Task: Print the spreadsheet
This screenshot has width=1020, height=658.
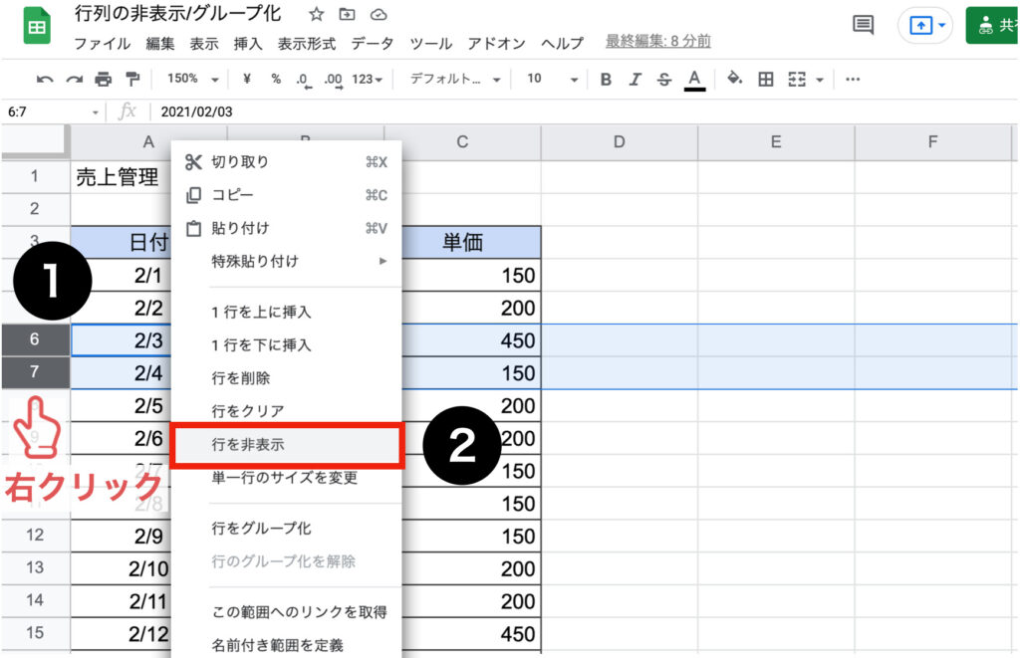Action: pos(104,80)
